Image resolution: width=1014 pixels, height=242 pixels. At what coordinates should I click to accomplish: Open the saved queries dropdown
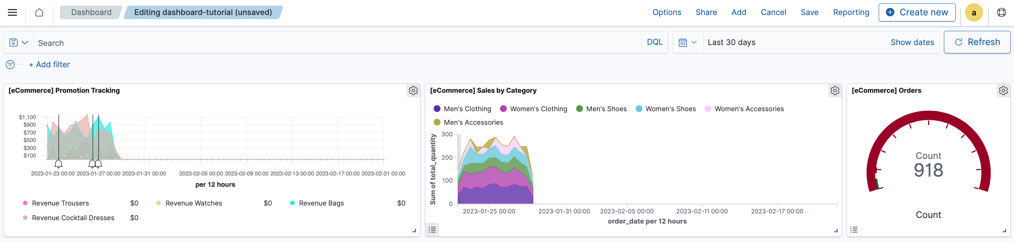coord(18,42)
